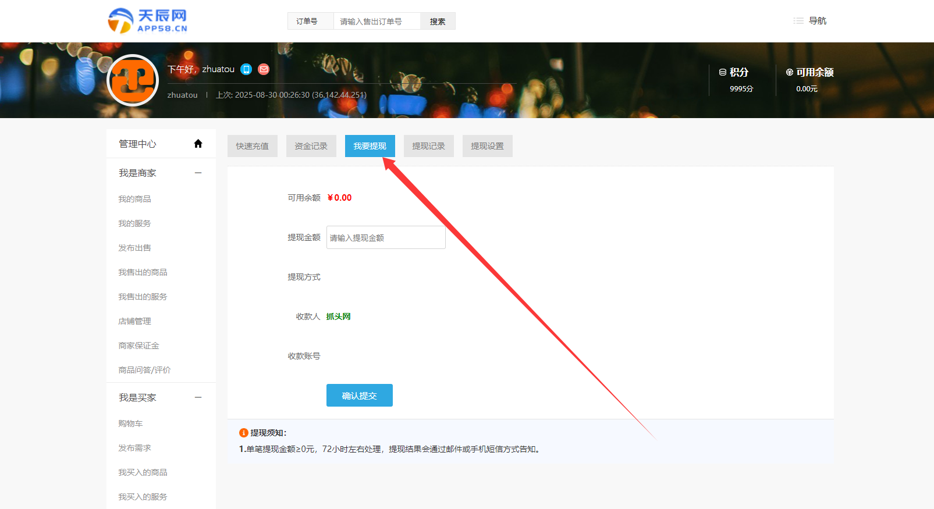934x509 pixels.
Task: Click the 搜索 search button
Action: (438, 22)
